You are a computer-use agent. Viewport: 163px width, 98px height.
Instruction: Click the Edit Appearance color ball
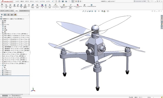102,11
